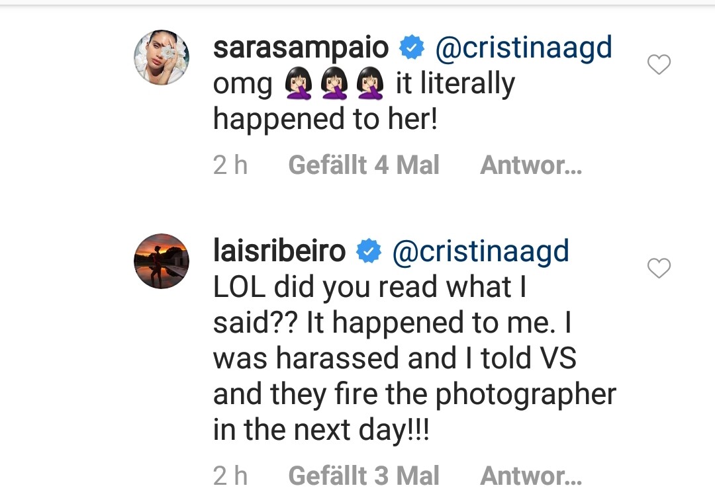Click the '2 h' timestamp under sarasampaio's comment
The height and width of the screenshot is (502, 715).
click(230, 165)
